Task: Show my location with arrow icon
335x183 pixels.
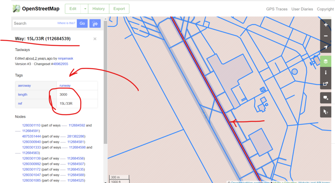Action: [x=326, y=47]
